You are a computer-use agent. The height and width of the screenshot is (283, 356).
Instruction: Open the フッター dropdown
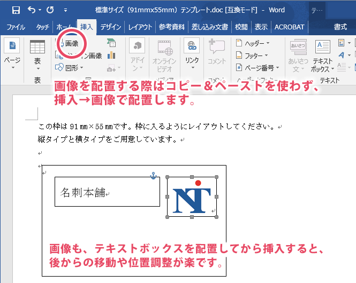pyautogui.click(x=252, y=56)
